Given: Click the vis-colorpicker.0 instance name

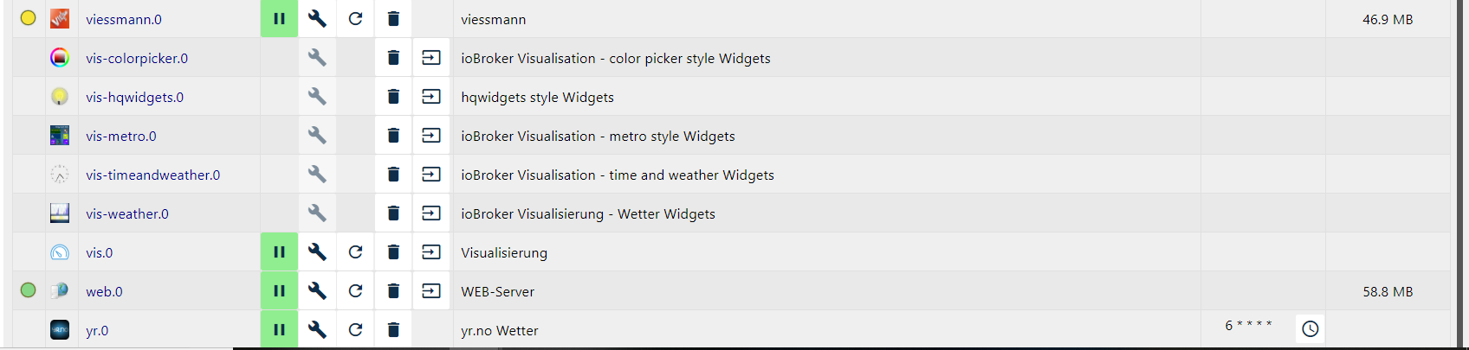Looking at the screenshot, I should (x=137, y=59).
